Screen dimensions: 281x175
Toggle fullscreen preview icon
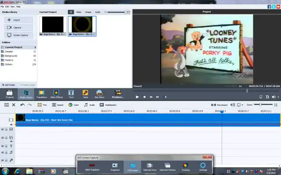pyautogui.click(x=261, y=97)
